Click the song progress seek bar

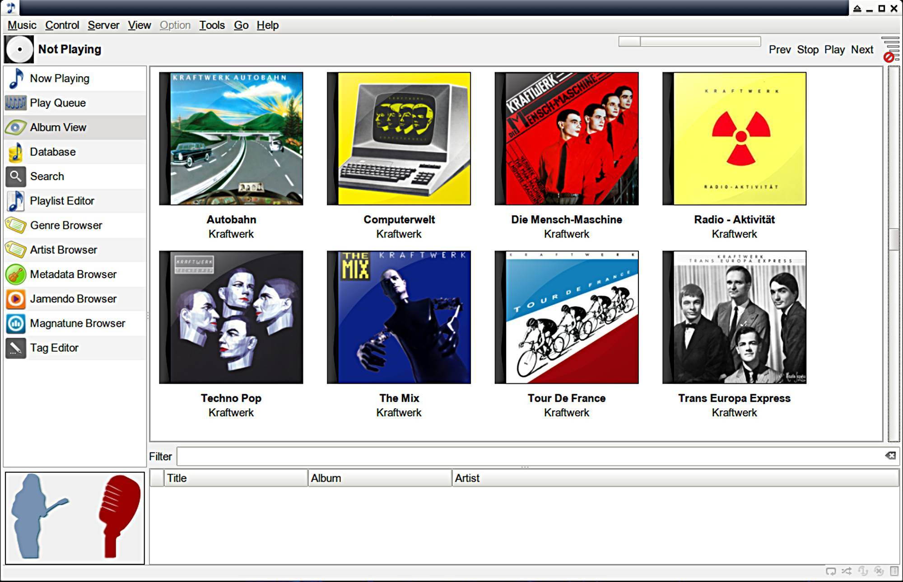tap(689, 42)
